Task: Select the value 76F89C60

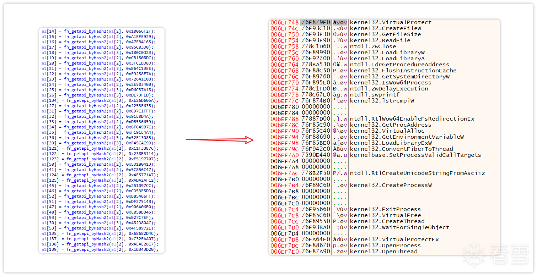Action: (316, 185)
